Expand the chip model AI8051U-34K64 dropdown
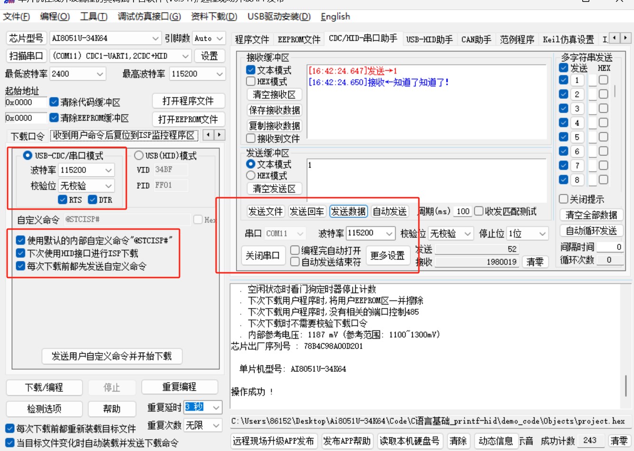The width and height of the screenshot is (634, 451). coord(155,38)
